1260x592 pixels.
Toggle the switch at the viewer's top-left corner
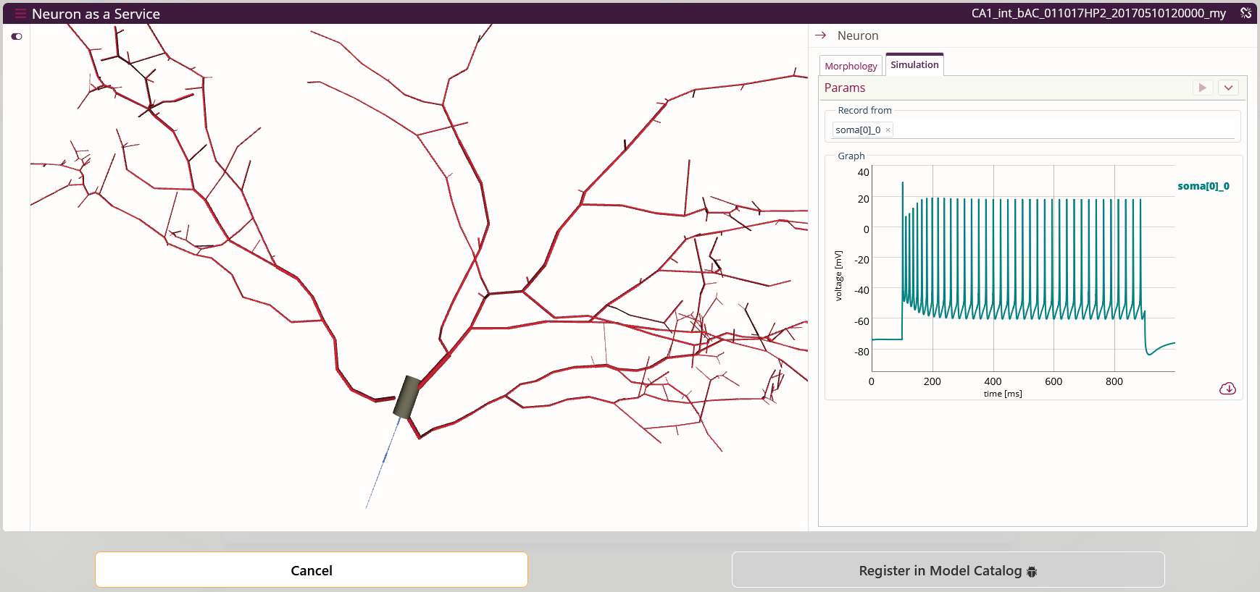tap(17, 36)
